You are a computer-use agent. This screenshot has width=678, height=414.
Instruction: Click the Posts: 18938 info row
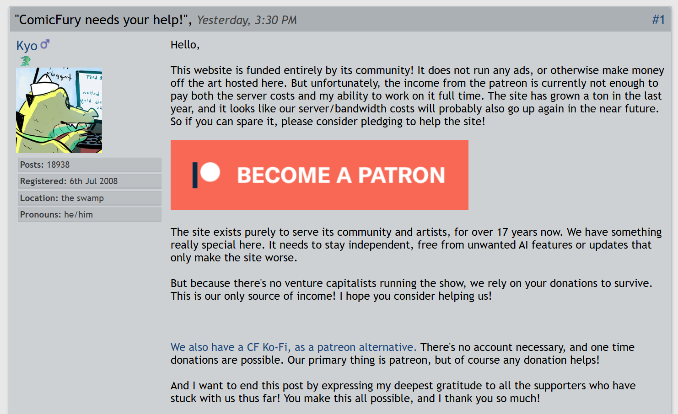click(x=90, y=165)
